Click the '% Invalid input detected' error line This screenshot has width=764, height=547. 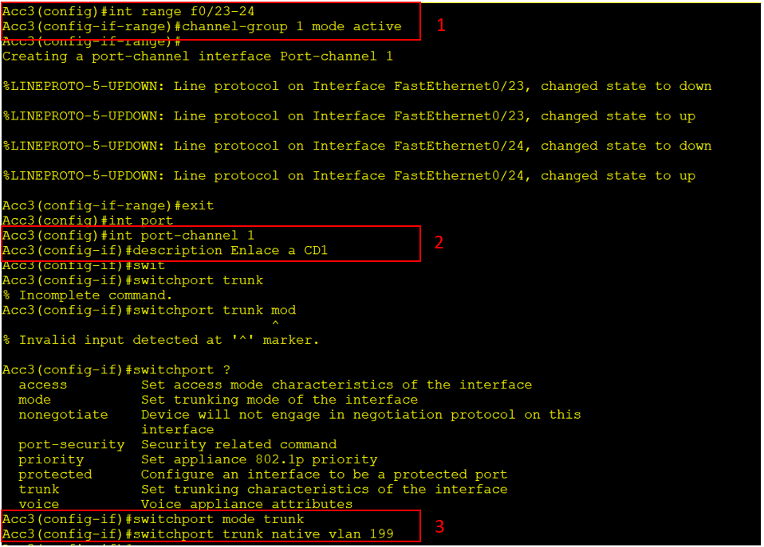pos(160,340)
